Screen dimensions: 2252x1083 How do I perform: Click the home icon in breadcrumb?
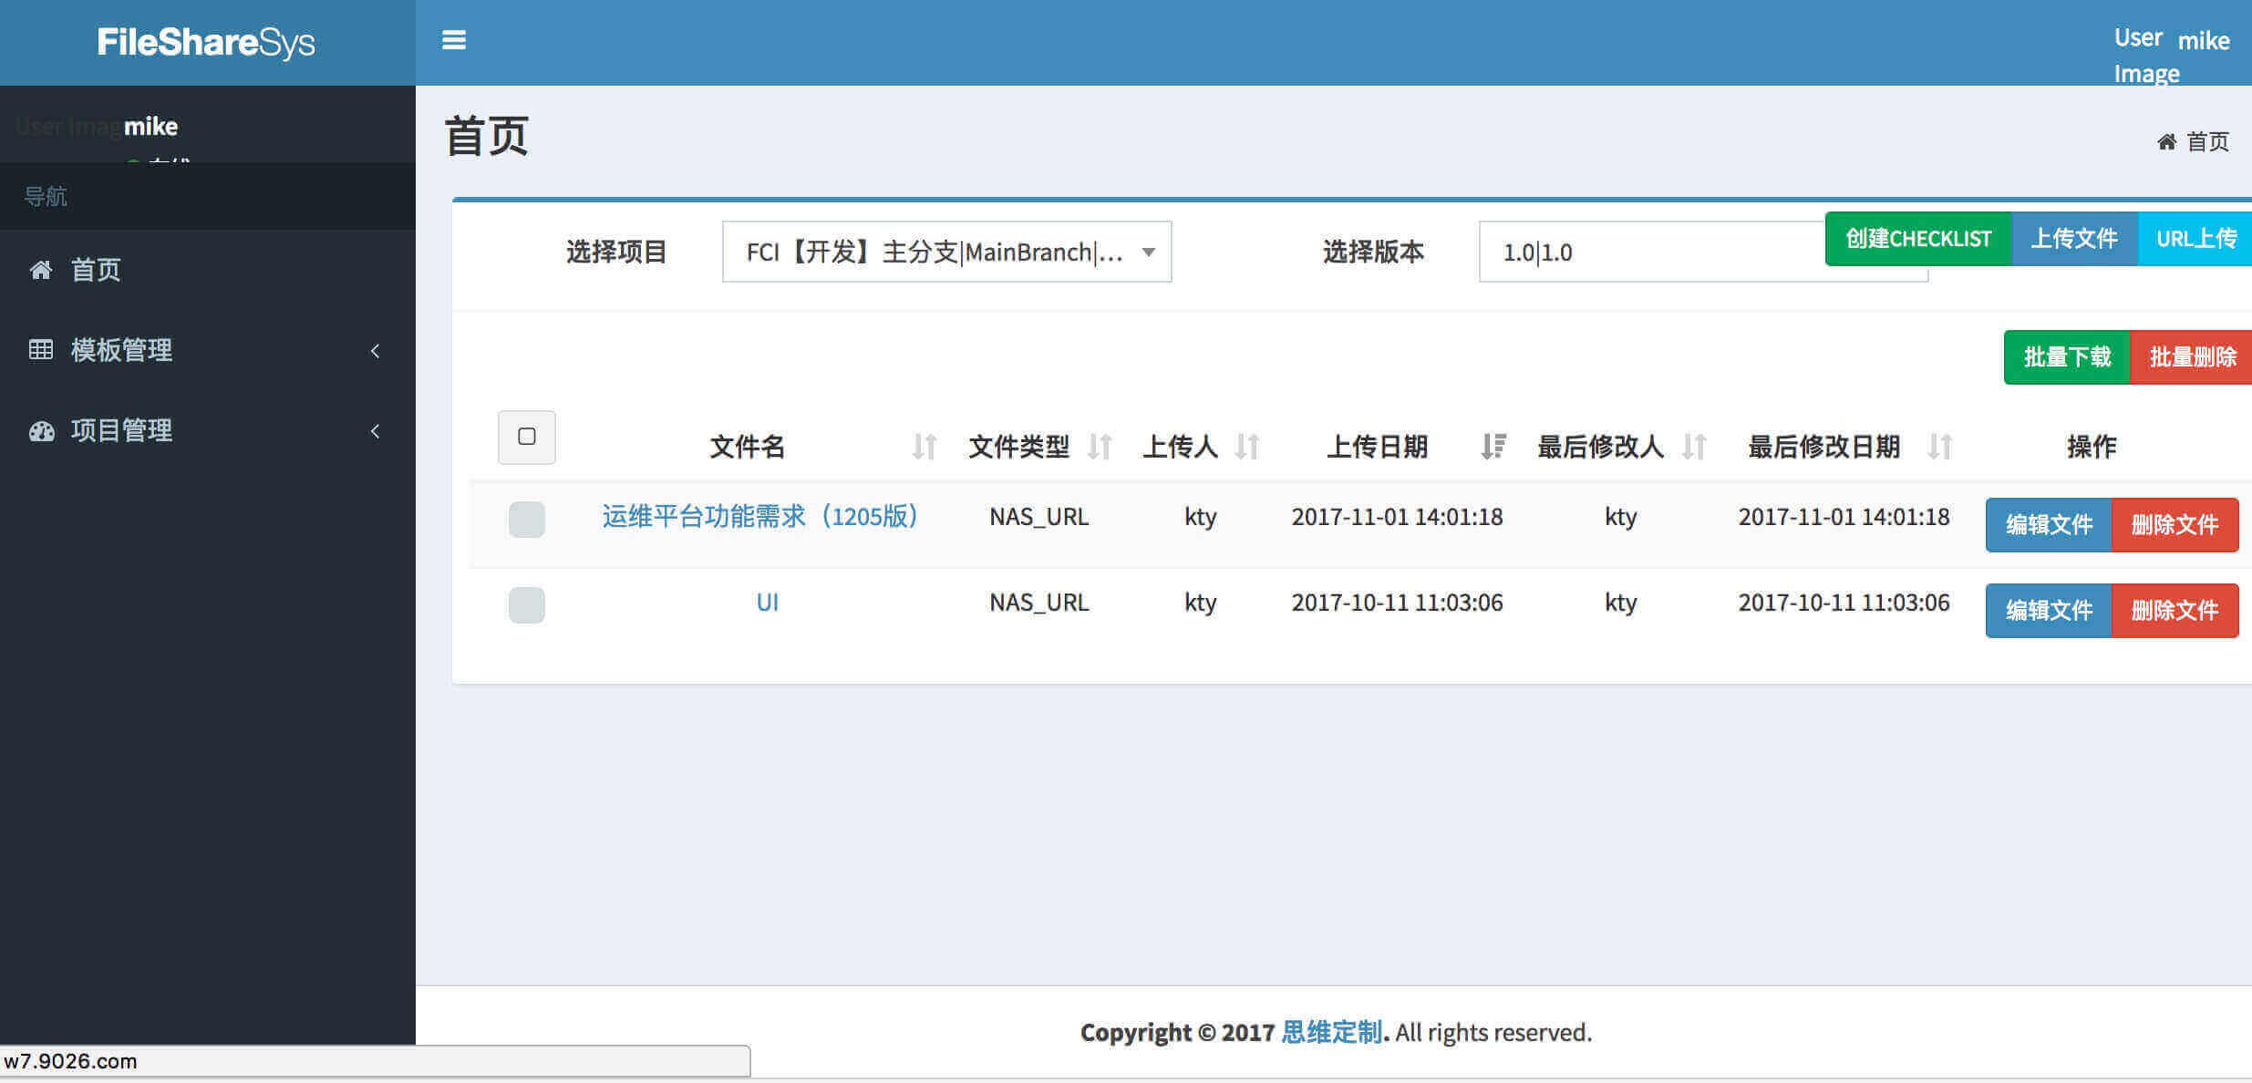click(x=2167, y=141)
